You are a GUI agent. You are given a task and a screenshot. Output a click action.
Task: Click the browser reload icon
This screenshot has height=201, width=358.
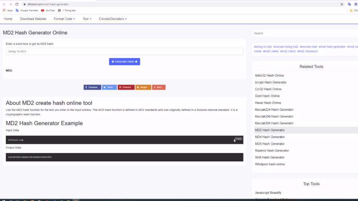pyautogui.click(x=17, y=4)
